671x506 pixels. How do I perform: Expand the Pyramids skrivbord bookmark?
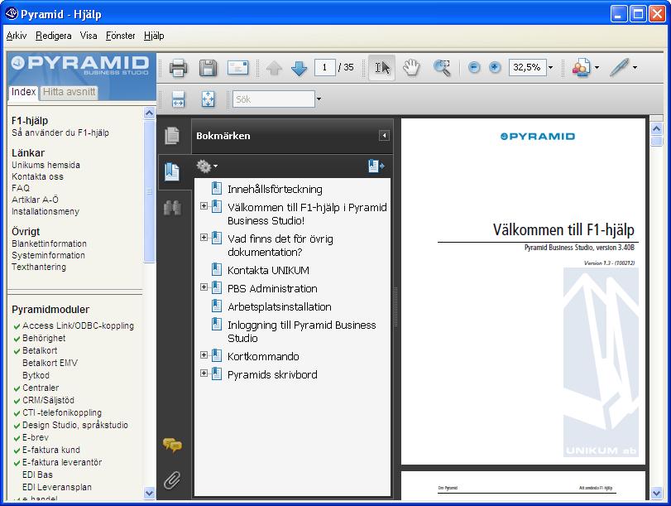204,373
